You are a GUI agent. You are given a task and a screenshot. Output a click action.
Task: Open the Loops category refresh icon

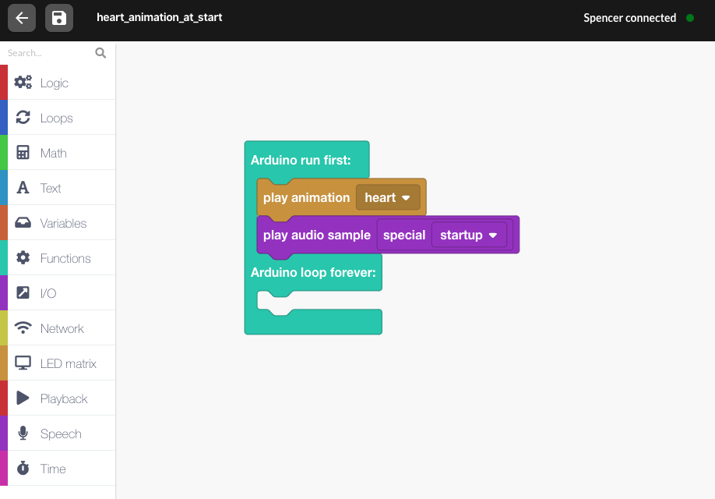(x=23, y=117)
